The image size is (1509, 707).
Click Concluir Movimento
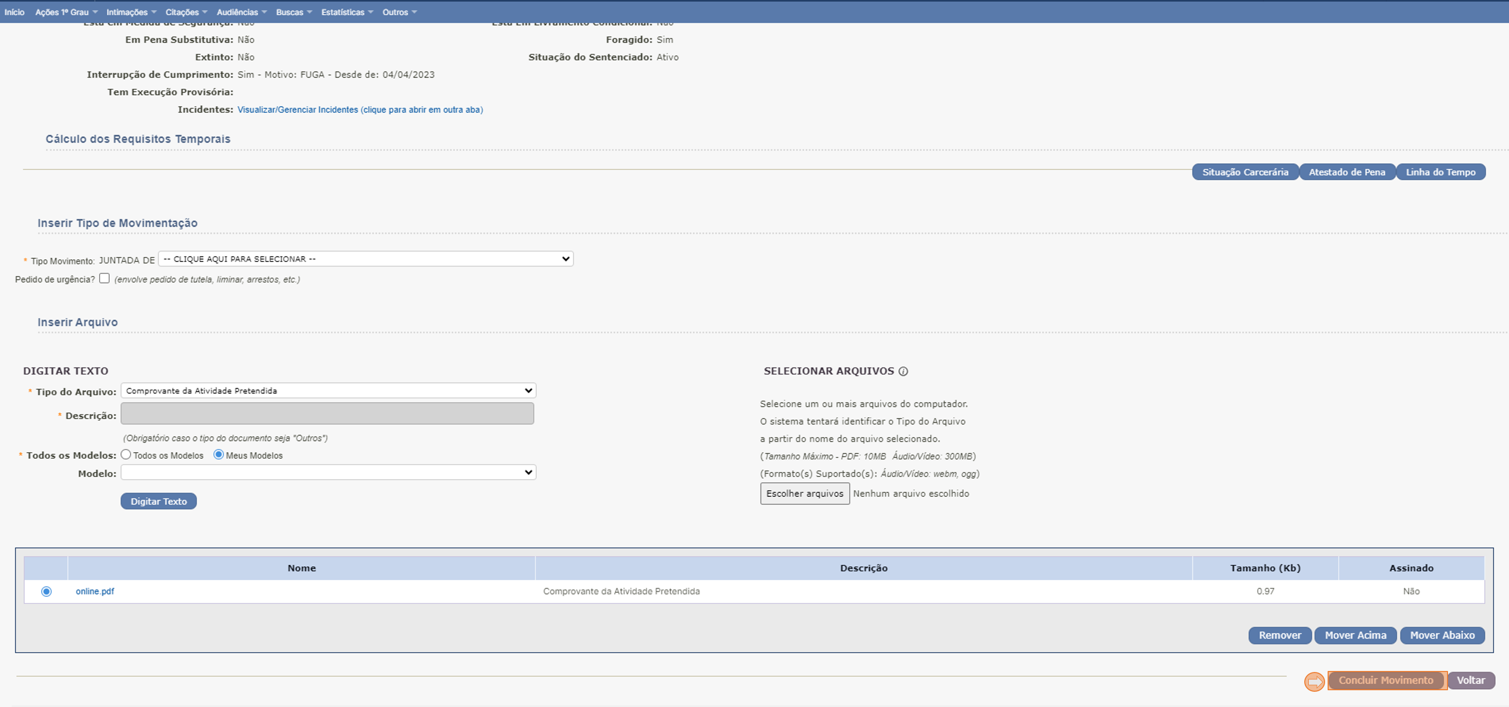[x=1386, y=680]
